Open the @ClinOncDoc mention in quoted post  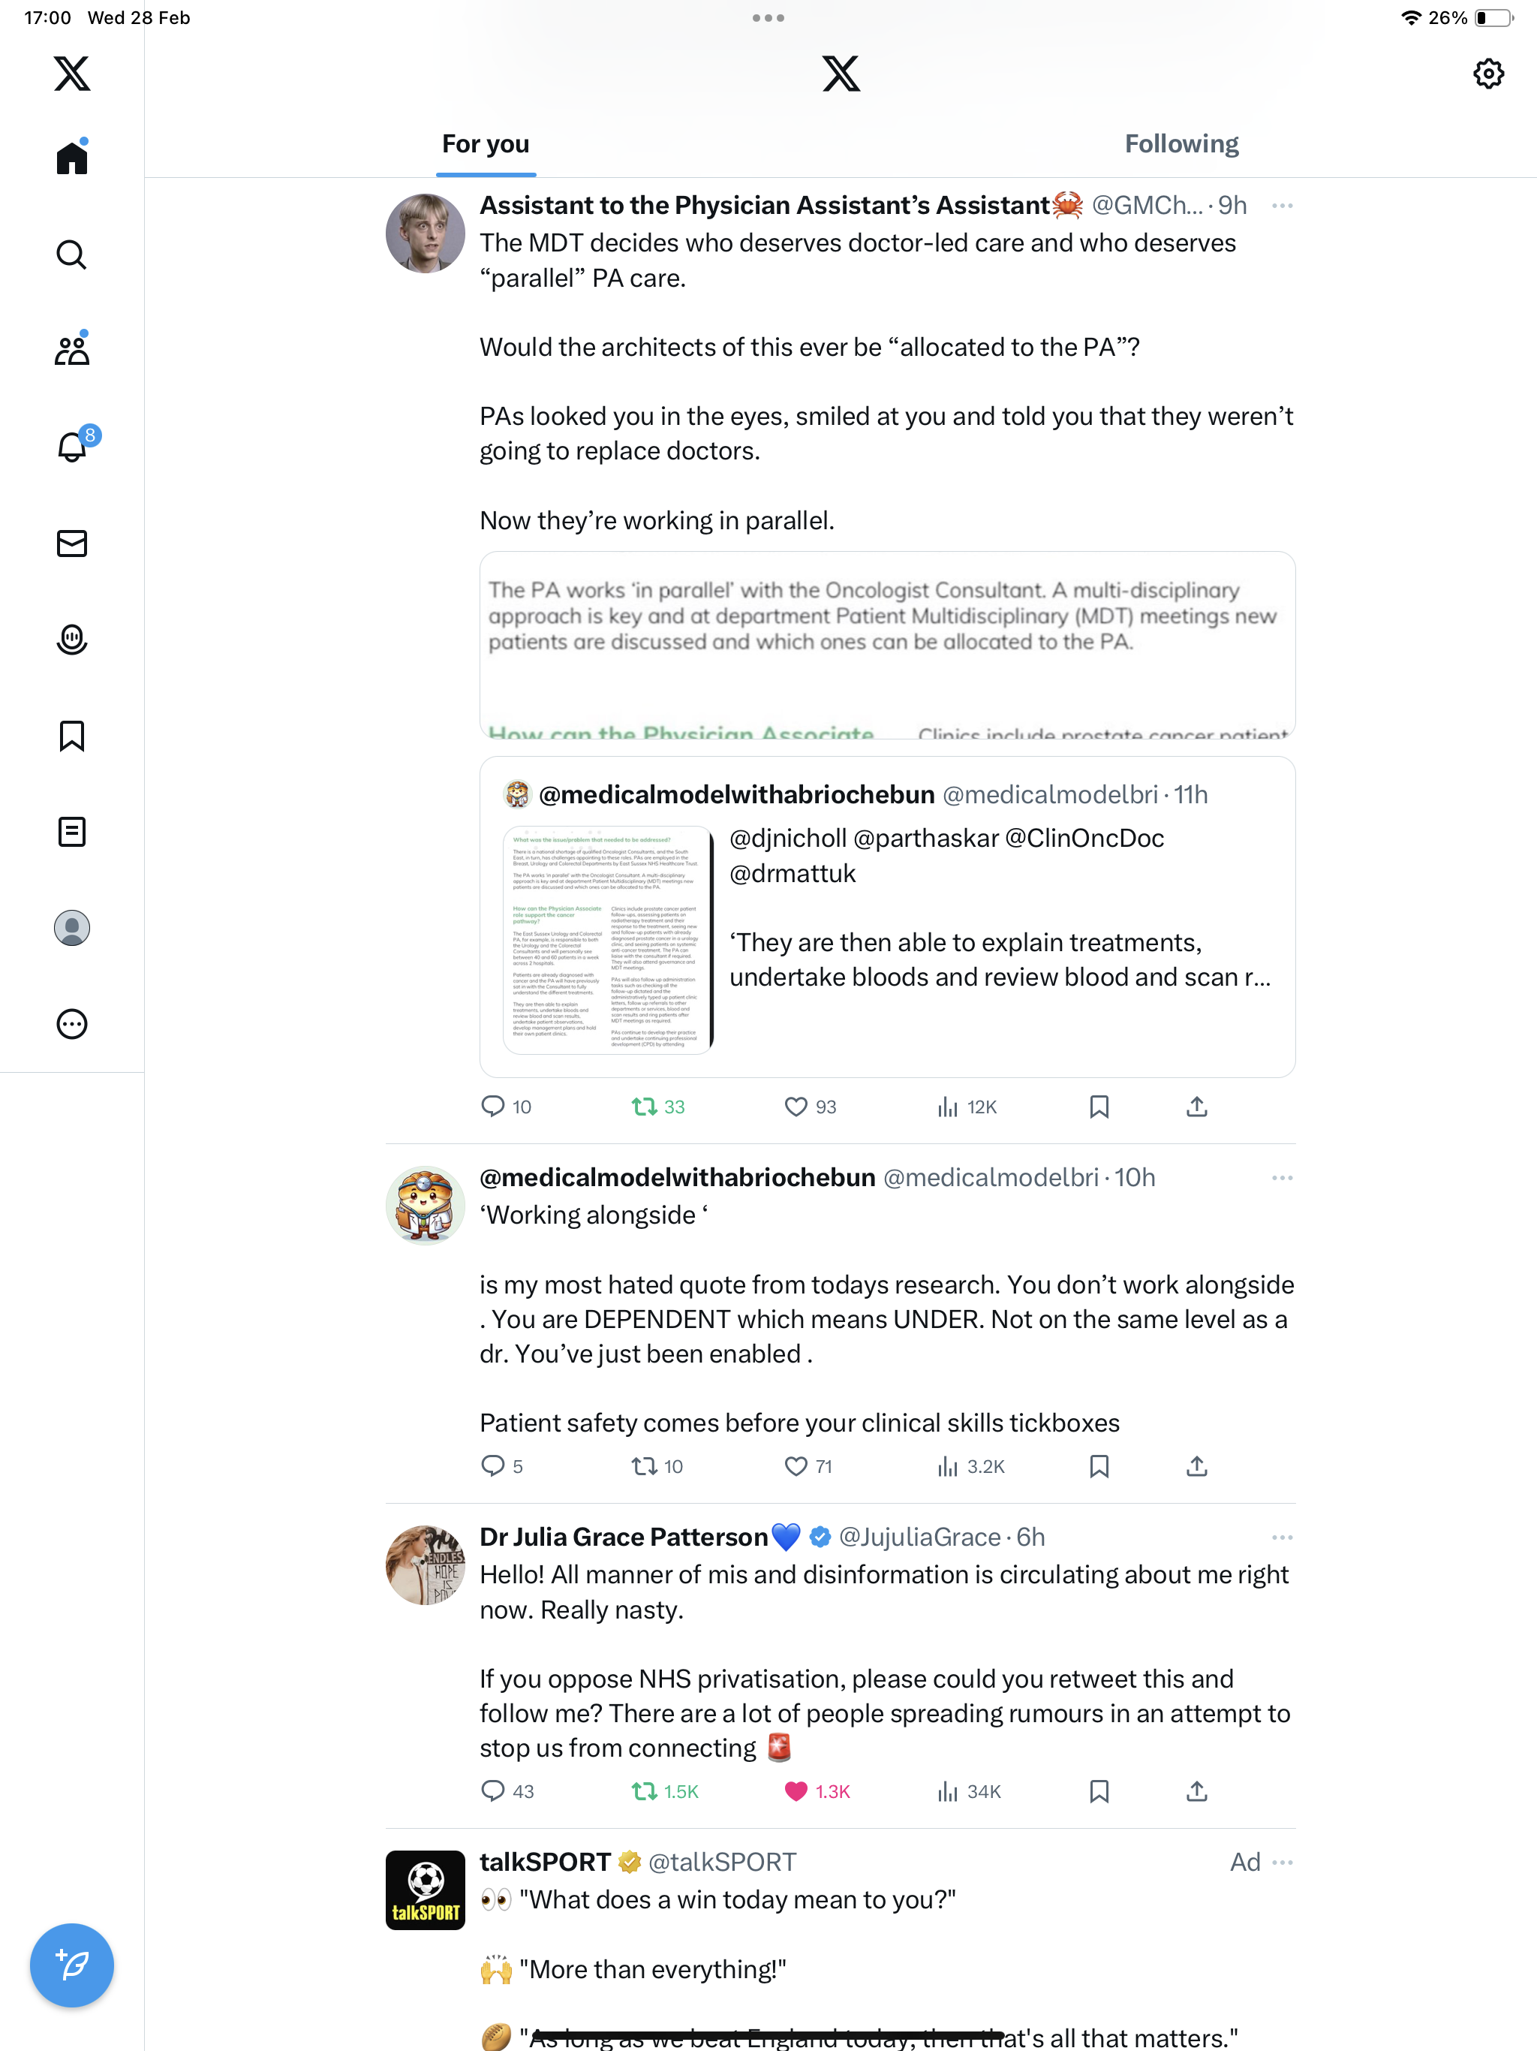1084,839
